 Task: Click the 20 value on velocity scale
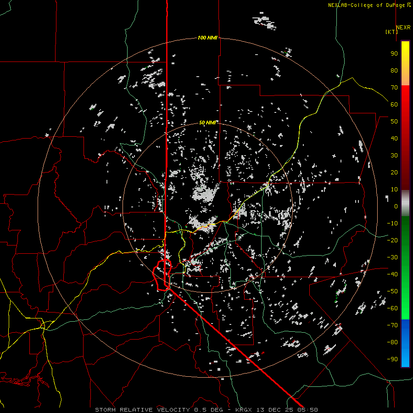[394, 172]
